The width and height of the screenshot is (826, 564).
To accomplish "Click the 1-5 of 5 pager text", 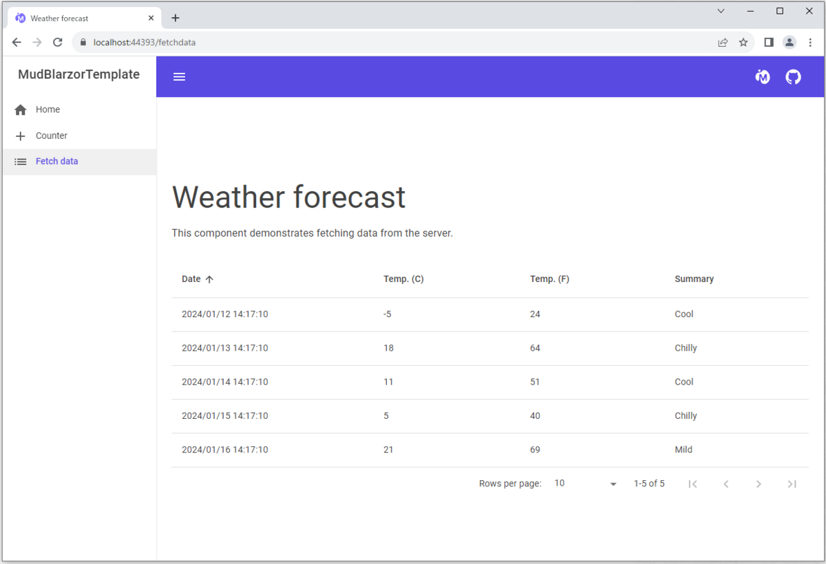I will (x=649, y=484).
